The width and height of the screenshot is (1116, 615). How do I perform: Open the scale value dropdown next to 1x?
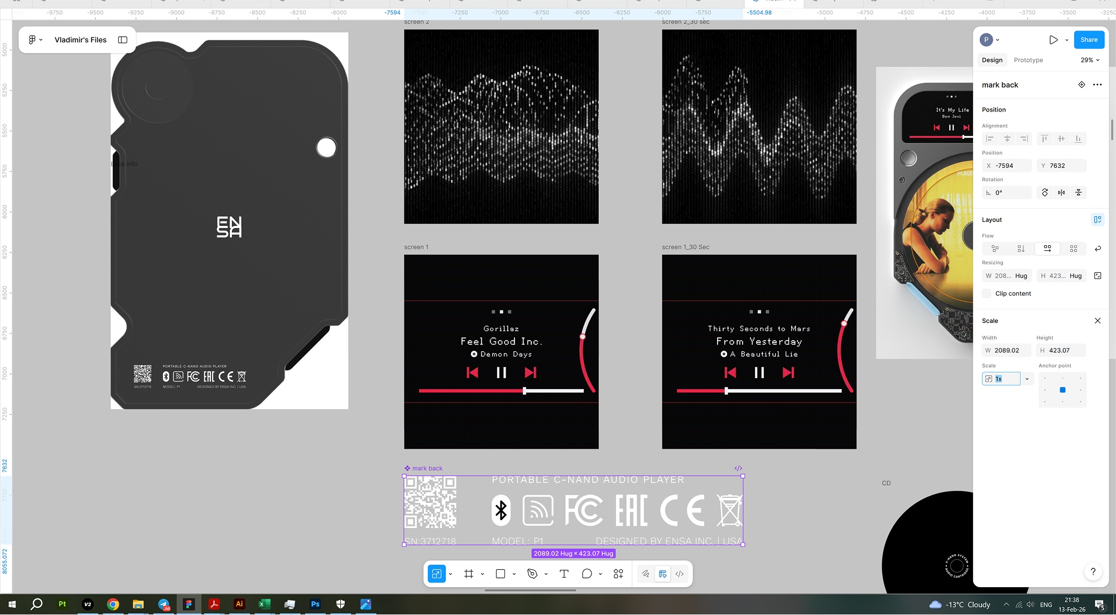coord(1027,379)
